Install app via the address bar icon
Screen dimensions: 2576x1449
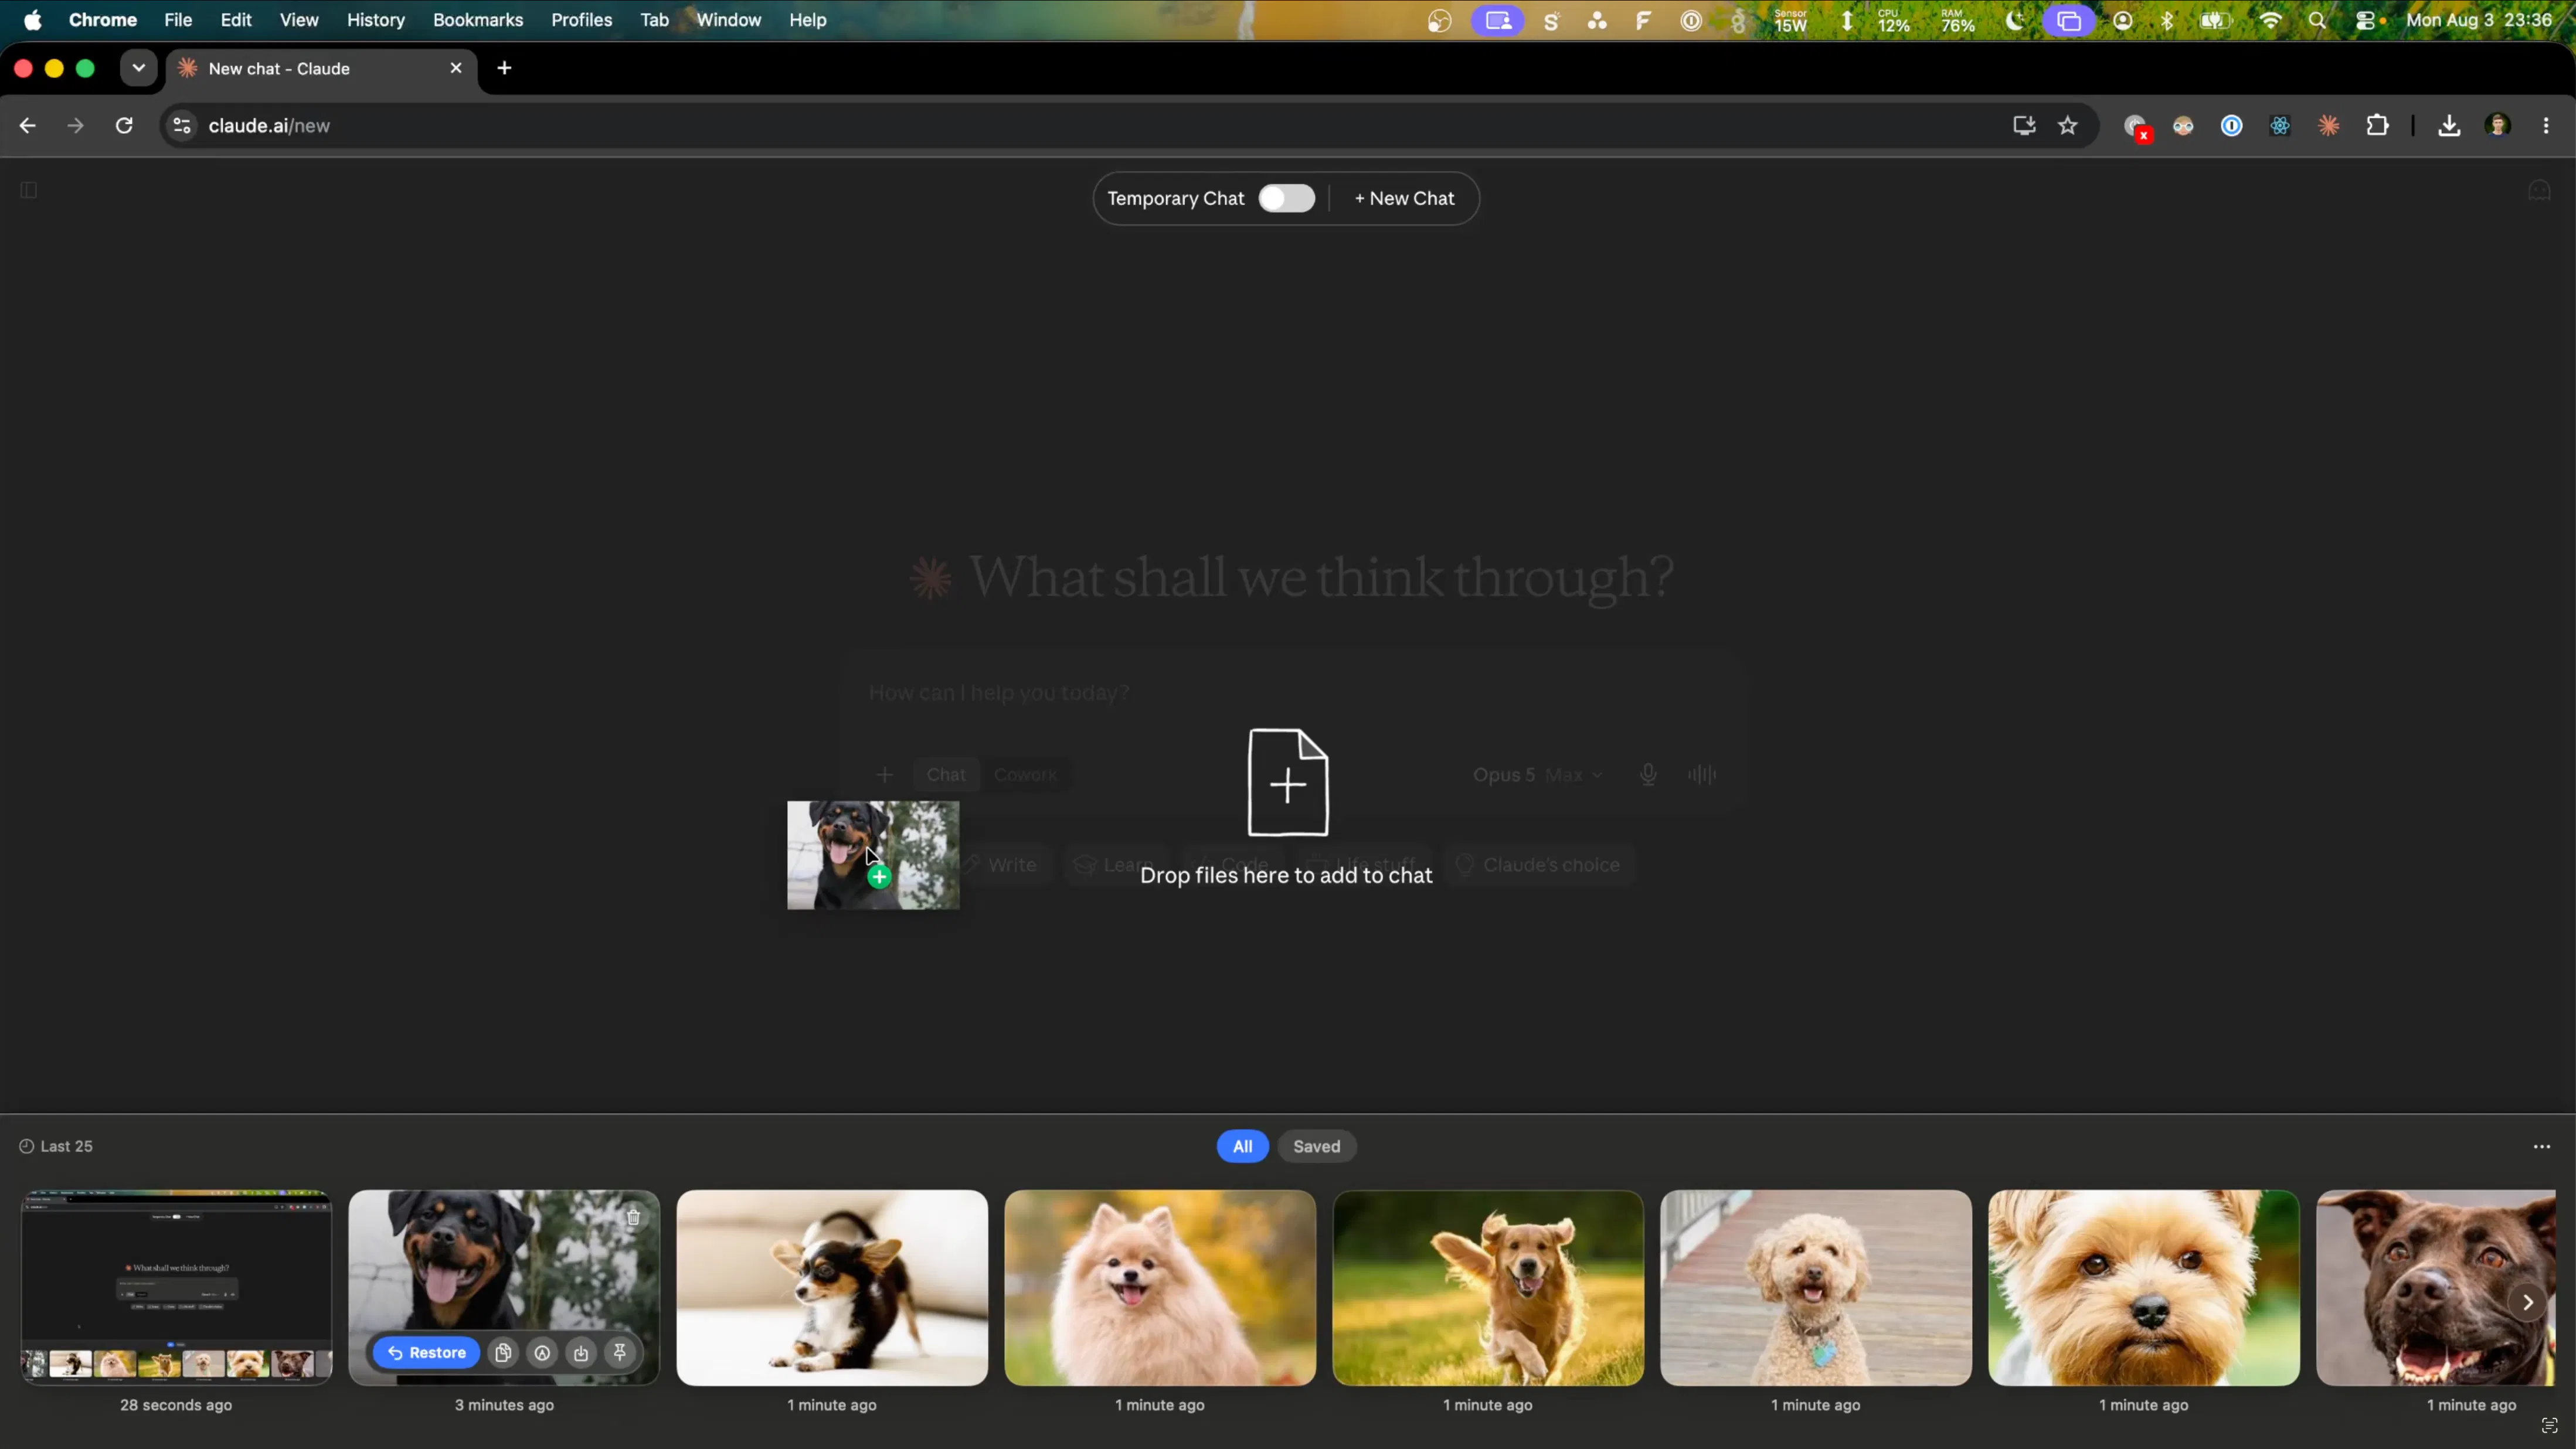point(2024,125)
